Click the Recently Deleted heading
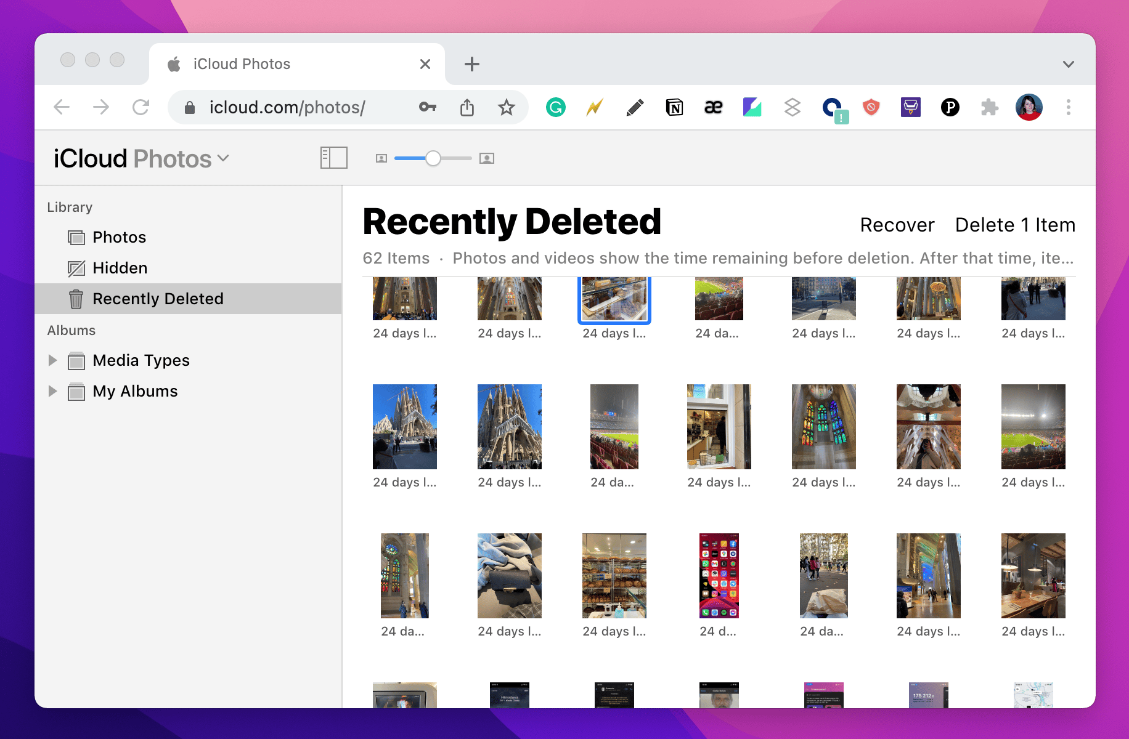Screen dimensions: 1129x739 512,222
